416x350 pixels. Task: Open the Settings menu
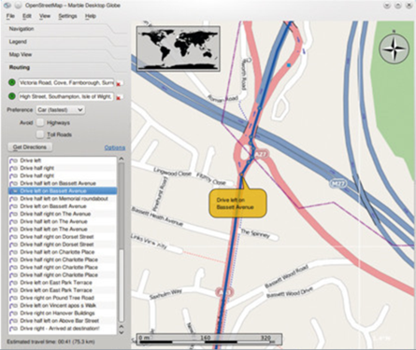coord(67,16)
